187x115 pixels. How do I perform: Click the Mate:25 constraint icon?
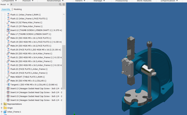coord(8,54)
